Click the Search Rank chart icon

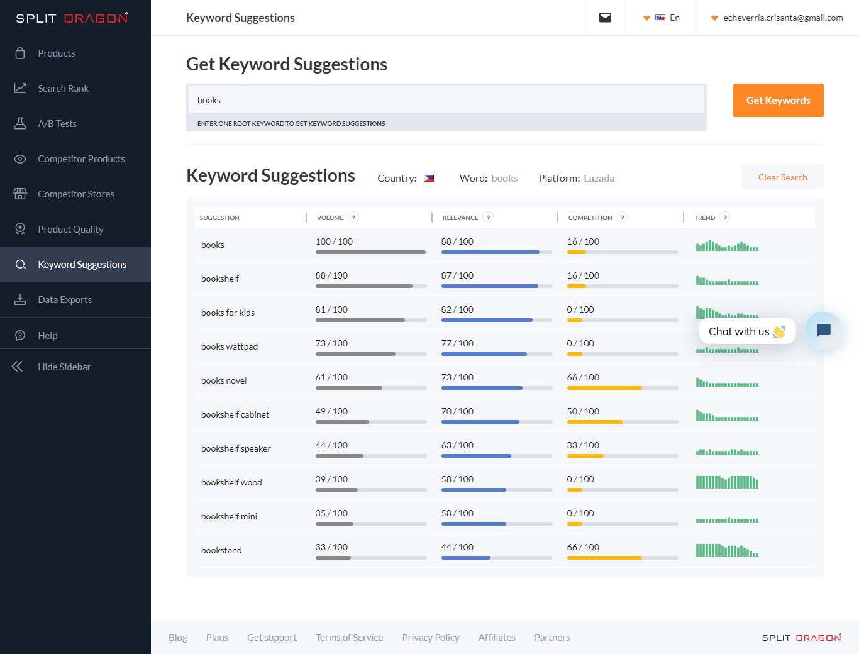pyautogui.click(x=20, y=88)
